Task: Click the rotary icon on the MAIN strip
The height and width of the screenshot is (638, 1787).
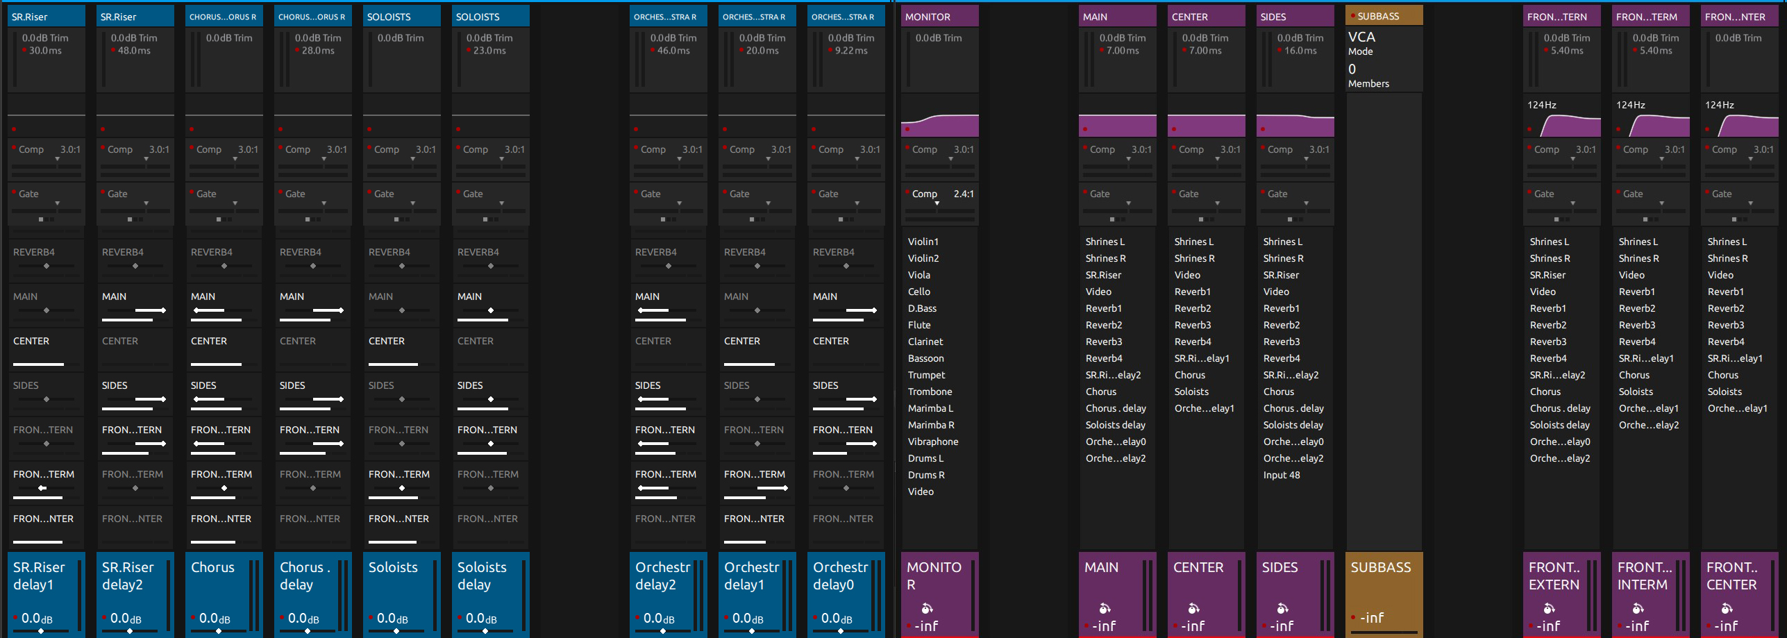Action: tap(1105, 608)
